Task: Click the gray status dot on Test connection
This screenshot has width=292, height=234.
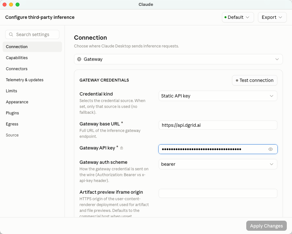Action: coord(237,80)
